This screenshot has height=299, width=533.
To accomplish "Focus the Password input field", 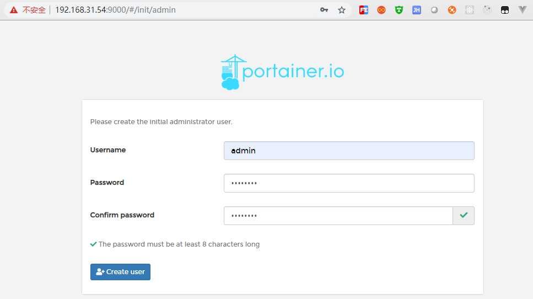I will pyautogui.click(x=349, y=183).
